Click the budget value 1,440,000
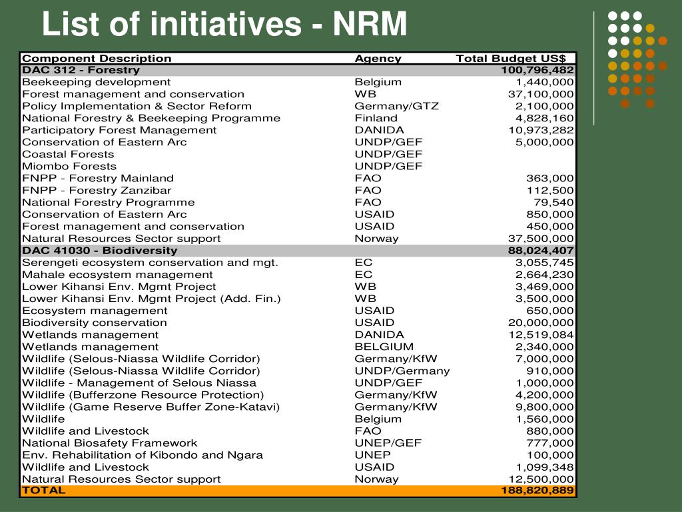 pos(545,82)
